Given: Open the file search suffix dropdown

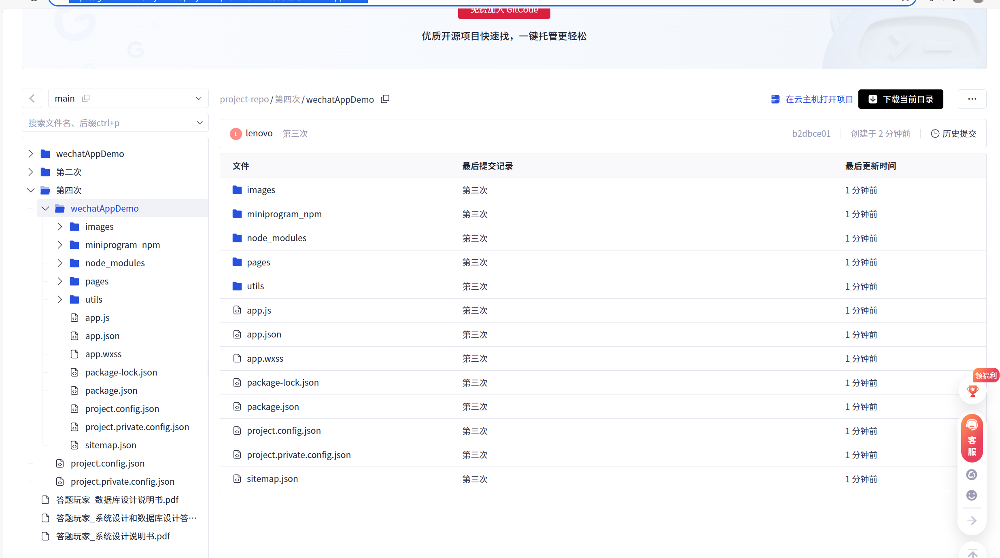Looking at the screenshot, I should pyautogui.click(x=200, y=123).
